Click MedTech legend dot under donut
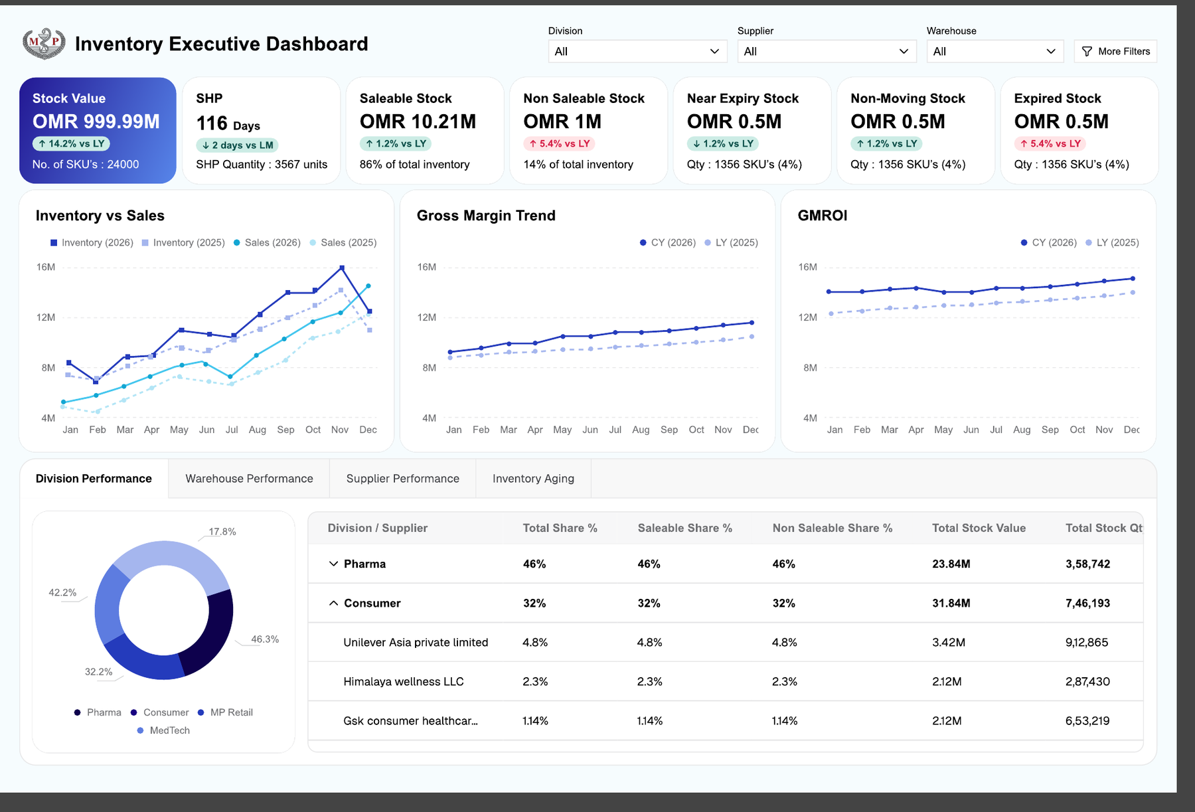This screenshot has width=1195, height=812. click(x=140, y=730)
